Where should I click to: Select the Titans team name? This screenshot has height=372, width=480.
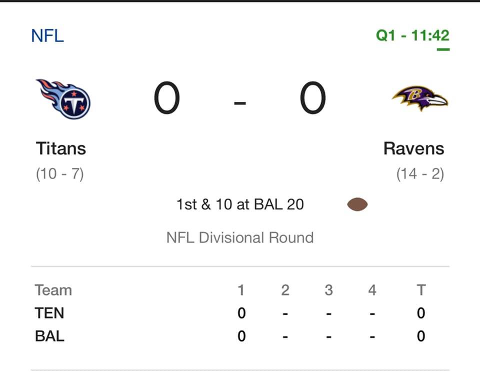click(x=61, y=148)
